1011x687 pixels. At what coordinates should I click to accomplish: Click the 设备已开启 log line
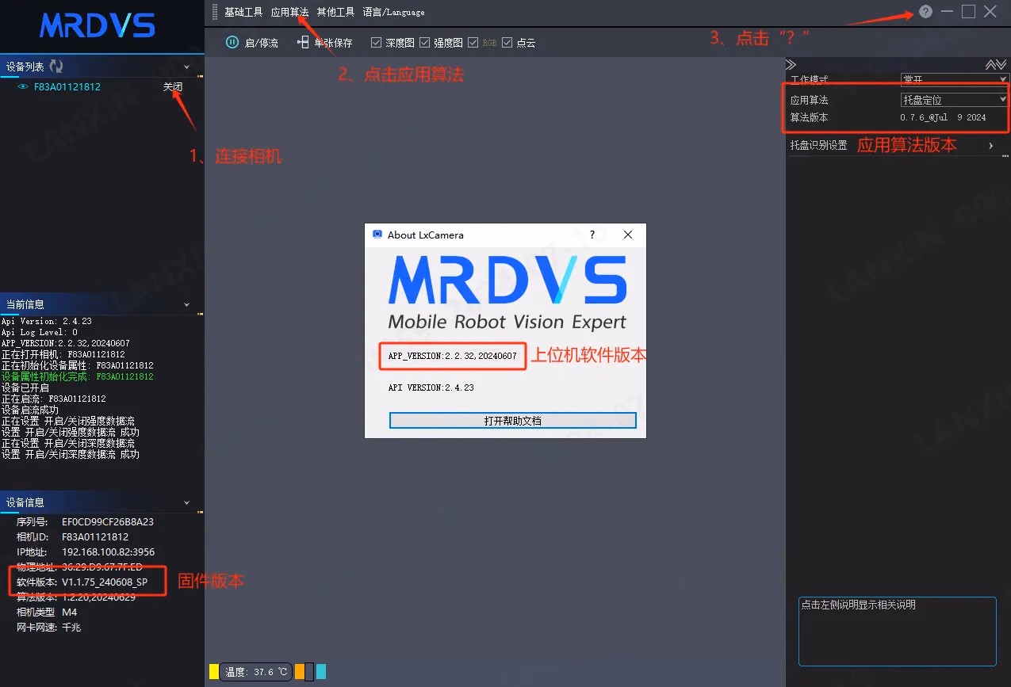[25, 387]
